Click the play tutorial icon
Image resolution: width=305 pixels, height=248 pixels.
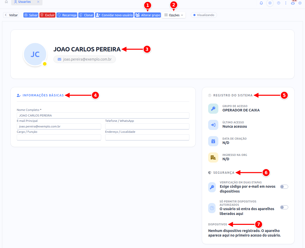270,3
